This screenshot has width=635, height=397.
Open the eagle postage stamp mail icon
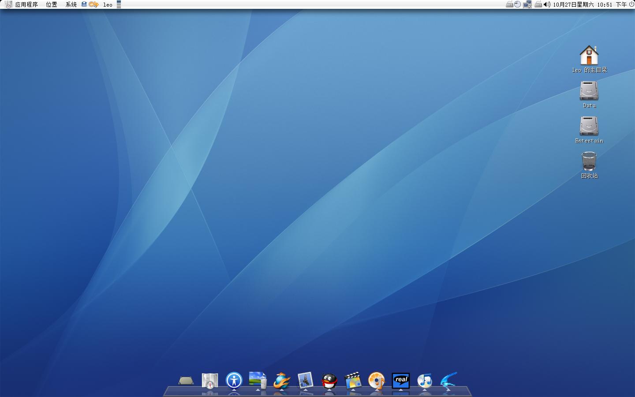(305, 380)
